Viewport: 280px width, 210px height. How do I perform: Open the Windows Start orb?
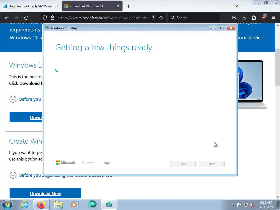tap(7, 205)
